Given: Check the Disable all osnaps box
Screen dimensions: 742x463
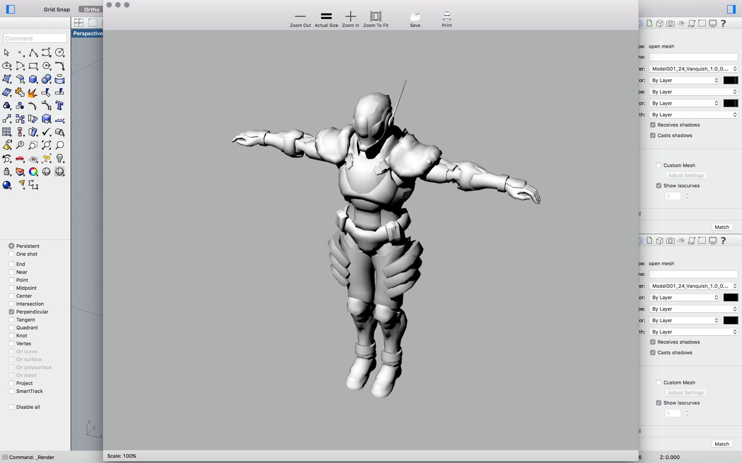Looking at the screenshot, I should [12, 407].
